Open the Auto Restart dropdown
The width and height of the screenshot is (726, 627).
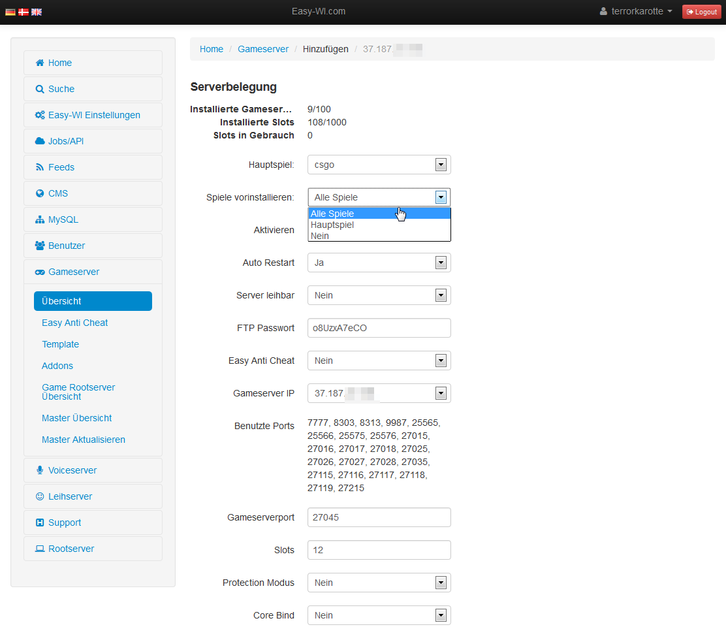coord(441,263)
